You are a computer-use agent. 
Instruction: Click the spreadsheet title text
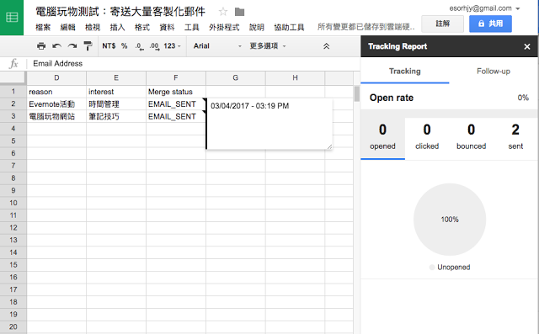coord(120,12)
